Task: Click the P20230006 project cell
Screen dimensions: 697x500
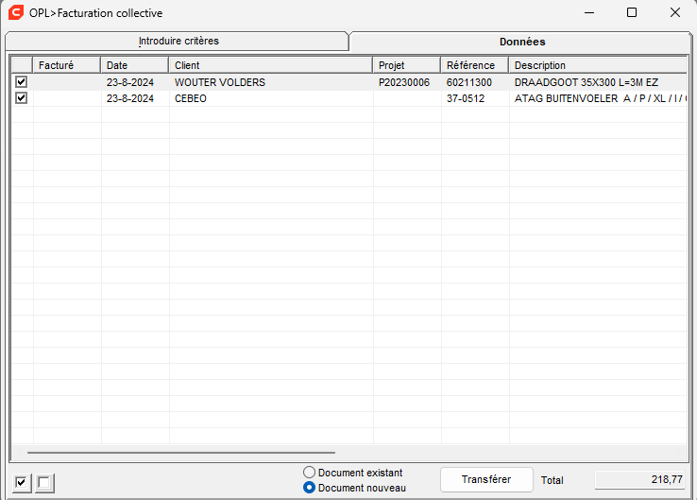Action: (407, 82)
